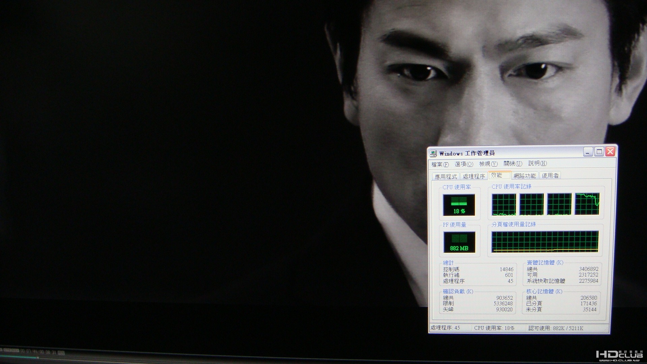The height and width of the screenshot is (364, 647).
Task: Click the Task Manager title bar icon
Action: pos(433,154)
